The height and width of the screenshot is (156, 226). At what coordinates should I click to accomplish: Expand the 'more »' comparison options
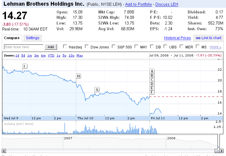pyautogui.click(x=216, y=47)
